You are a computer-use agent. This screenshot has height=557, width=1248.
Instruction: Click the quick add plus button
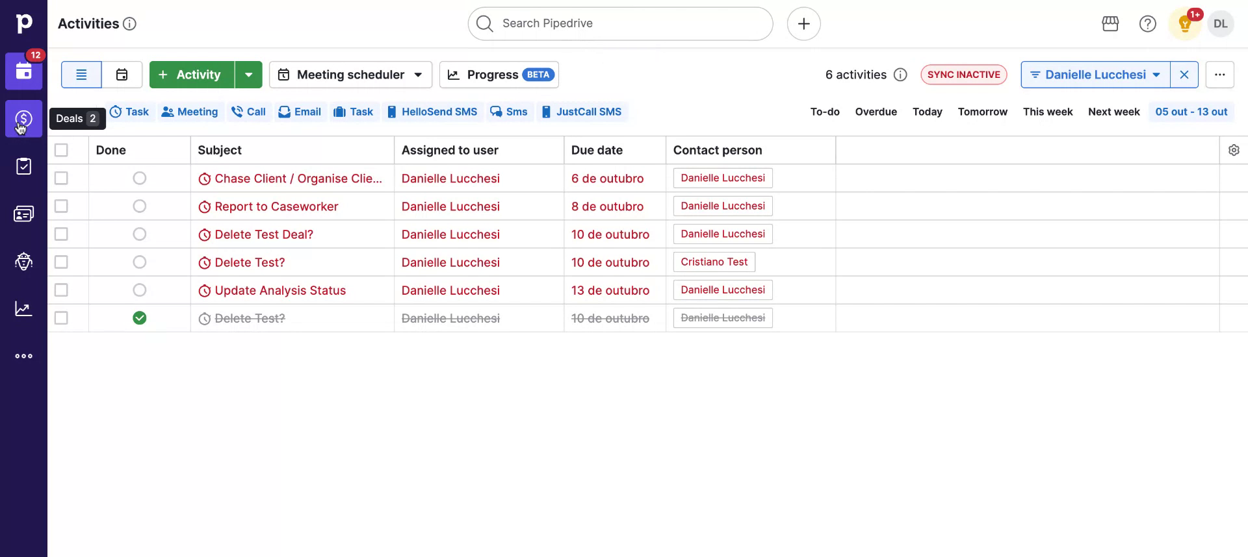[x=804, y=24]
